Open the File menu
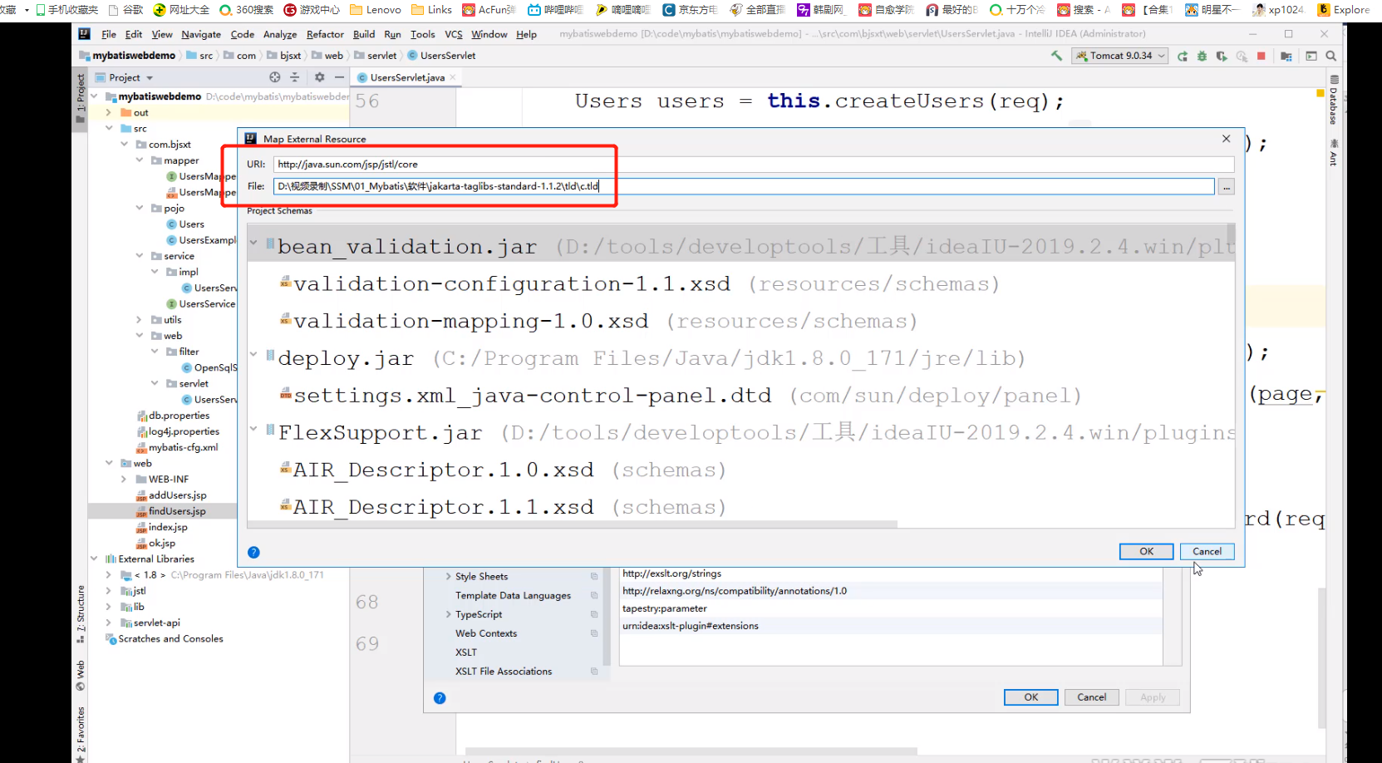1382x763 pixels. coord(109,34)
